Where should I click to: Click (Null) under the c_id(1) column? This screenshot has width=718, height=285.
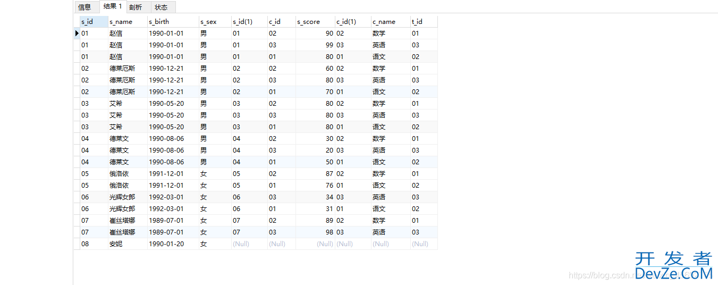[344, 244]
